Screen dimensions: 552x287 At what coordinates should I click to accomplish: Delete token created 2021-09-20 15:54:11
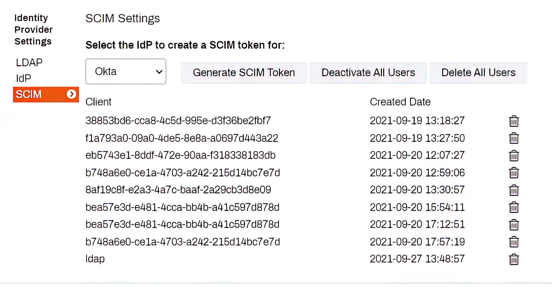pyautogui.click(x=514, y=207)
